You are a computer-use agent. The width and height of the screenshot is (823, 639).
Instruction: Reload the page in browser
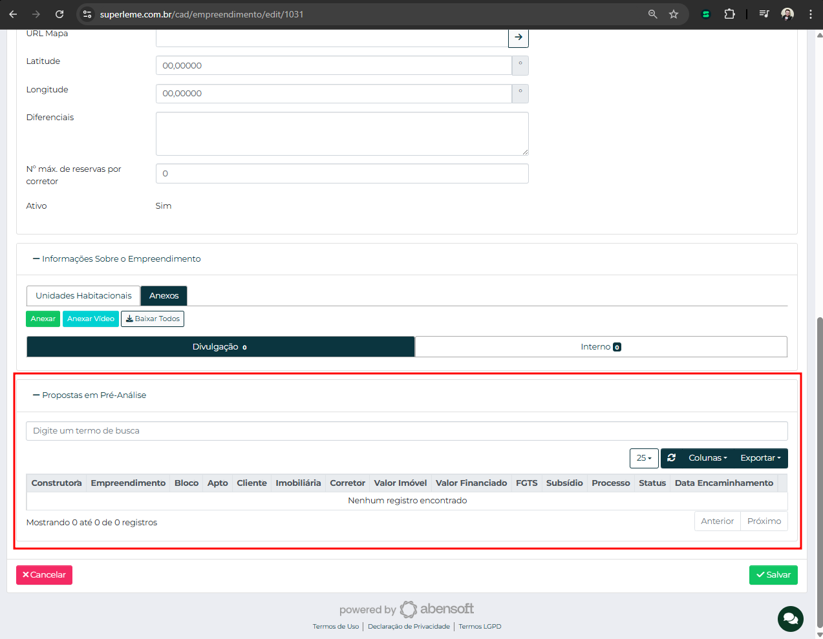[x=59, y=14]
